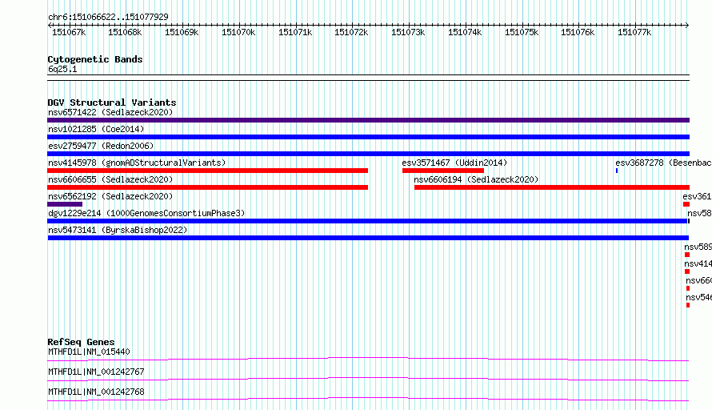This screenshot has width=712, height=410.
Task: Select the small red bar under nsv589 label
Action: 687,255
